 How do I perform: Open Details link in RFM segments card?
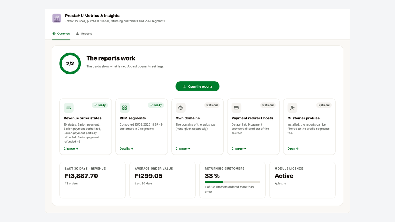click(126, 148)
